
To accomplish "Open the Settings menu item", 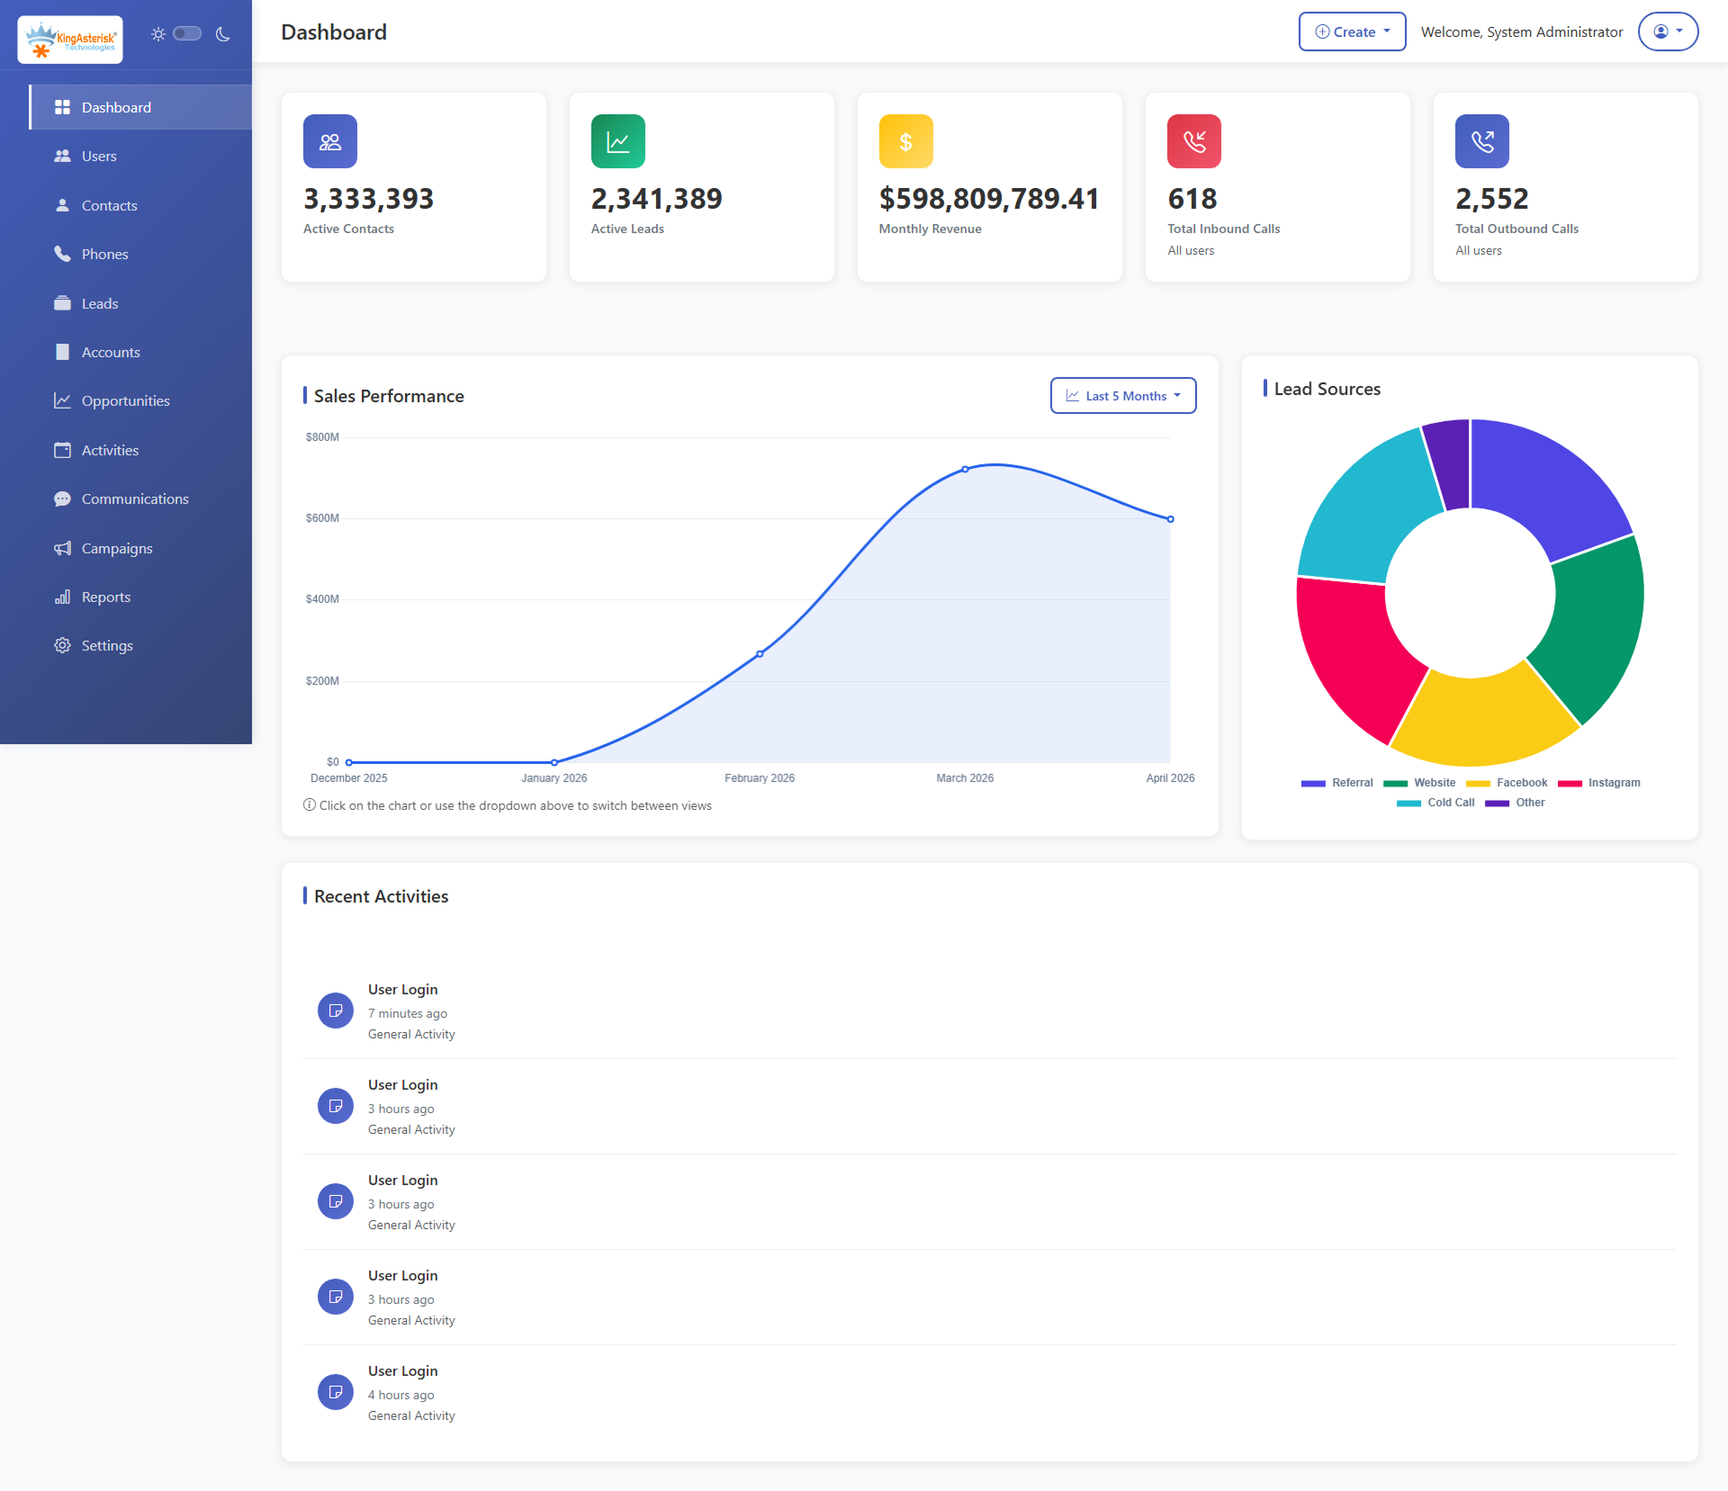I will [105, 645].
